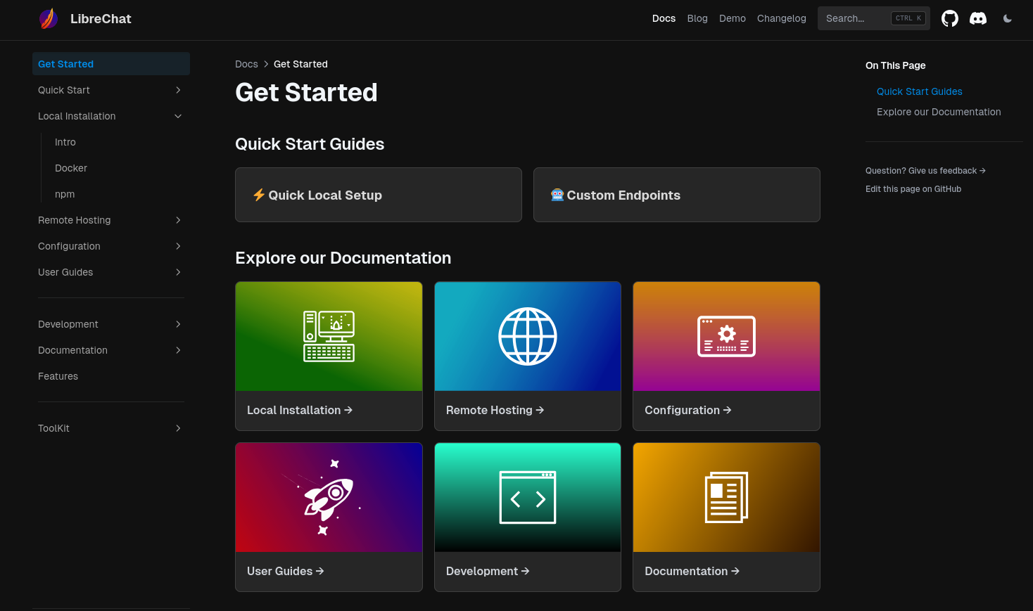
Task: Click the LibreChat feather logo
Action: 49,19
